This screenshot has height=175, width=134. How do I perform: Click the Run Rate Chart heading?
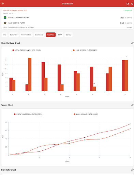[x=9, y=170]
